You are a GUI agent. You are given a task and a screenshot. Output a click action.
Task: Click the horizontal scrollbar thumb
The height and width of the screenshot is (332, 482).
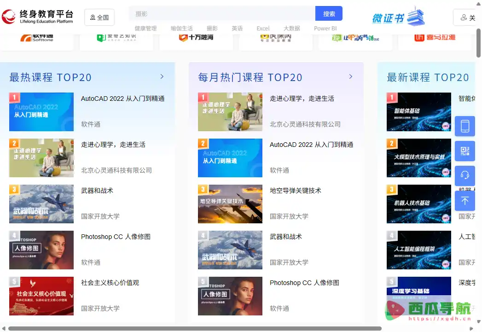pos(195,329)
